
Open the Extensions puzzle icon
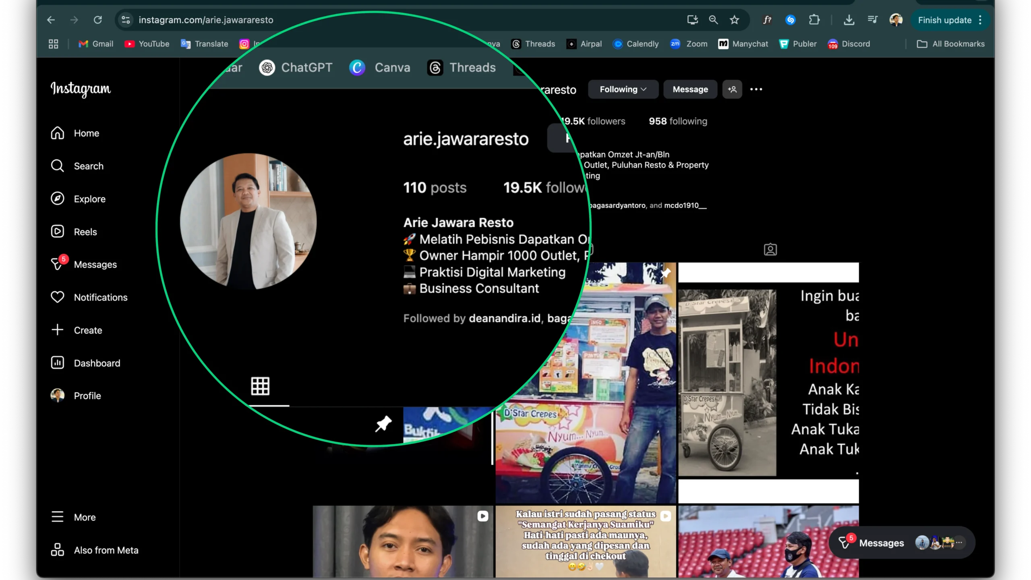pyautogui.click(x=814, y=20)
